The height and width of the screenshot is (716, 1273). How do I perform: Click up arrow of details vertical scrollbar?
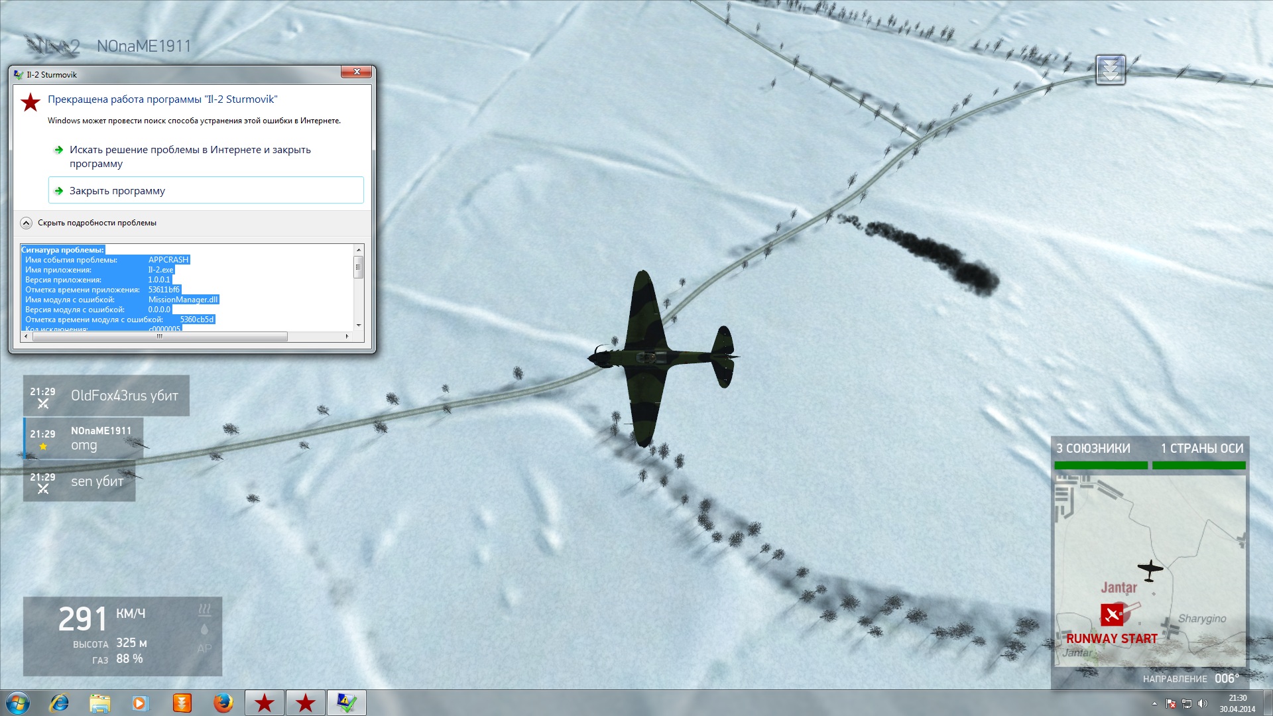click(359, 249)
